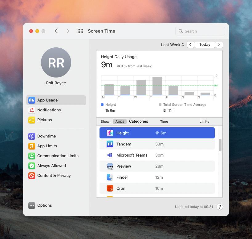Click the Limits column header
The width and height of the screenshot is (252, 239).
point(204,121)
